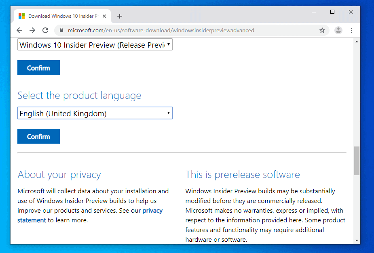Click the vertical scrollbar thumb
Image resolution: width=374 pixels, height=253 pixels.
pos(357,161)
